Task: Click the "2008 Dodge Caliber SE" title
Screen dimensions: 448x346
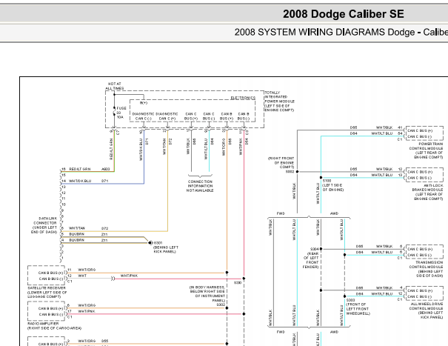Action: [344, 14]
